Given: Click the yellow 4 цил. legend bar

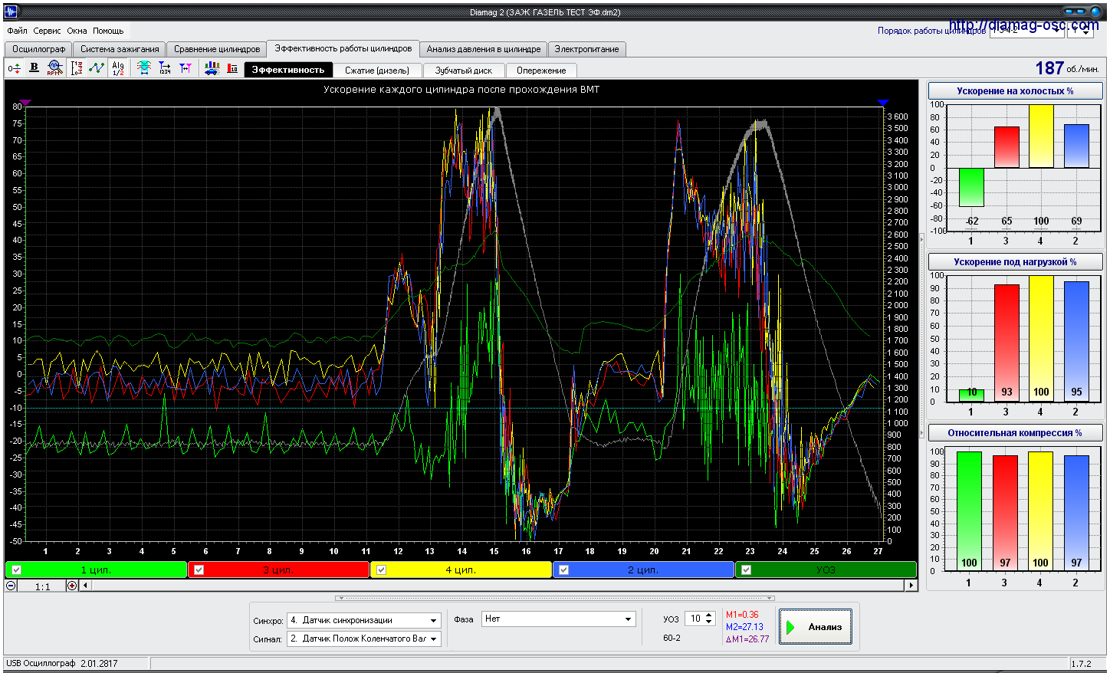Looking at the screenshot, I should pyautogui.click(x=461, y=570).
